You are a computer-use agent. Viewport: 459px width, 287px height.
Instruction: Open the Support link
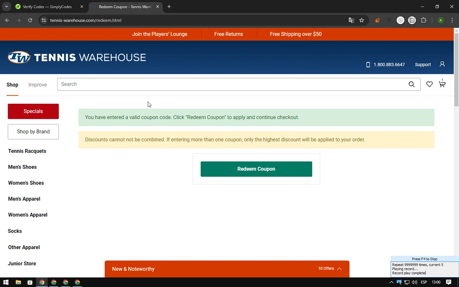point(423,65)
